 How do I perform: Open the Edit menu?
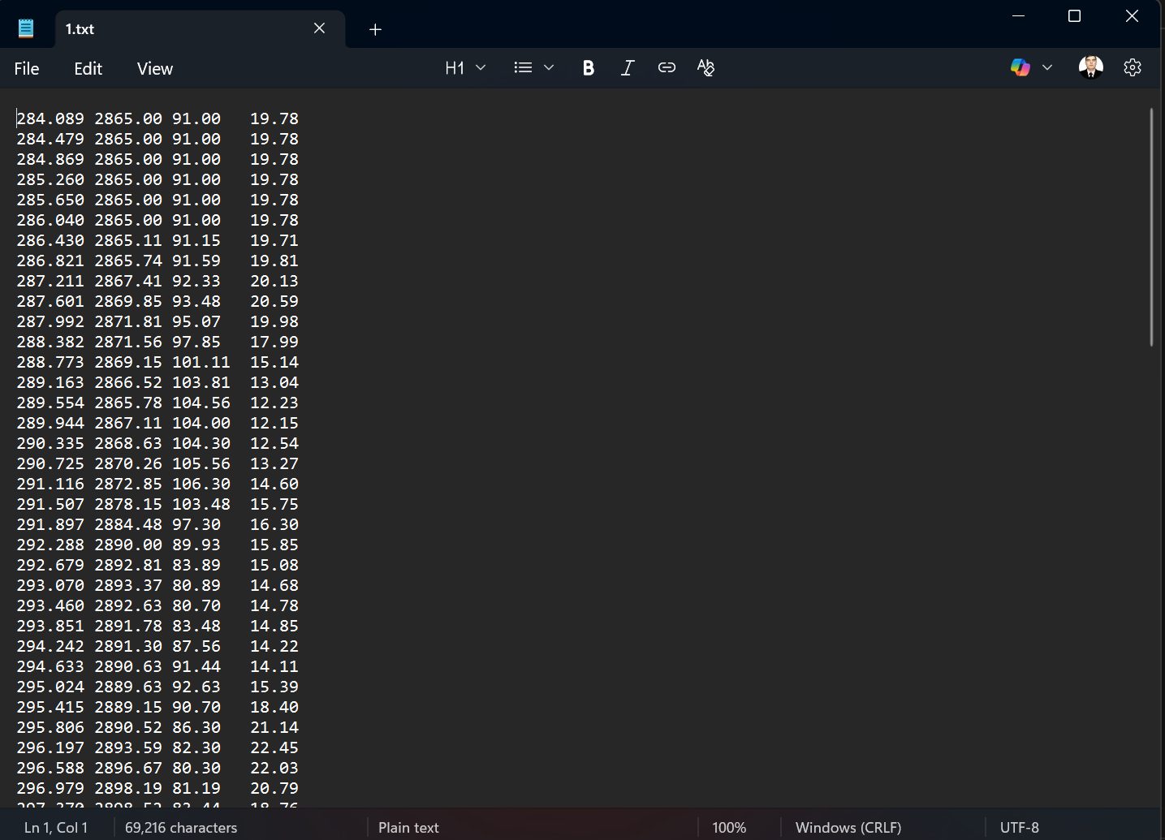88,69
